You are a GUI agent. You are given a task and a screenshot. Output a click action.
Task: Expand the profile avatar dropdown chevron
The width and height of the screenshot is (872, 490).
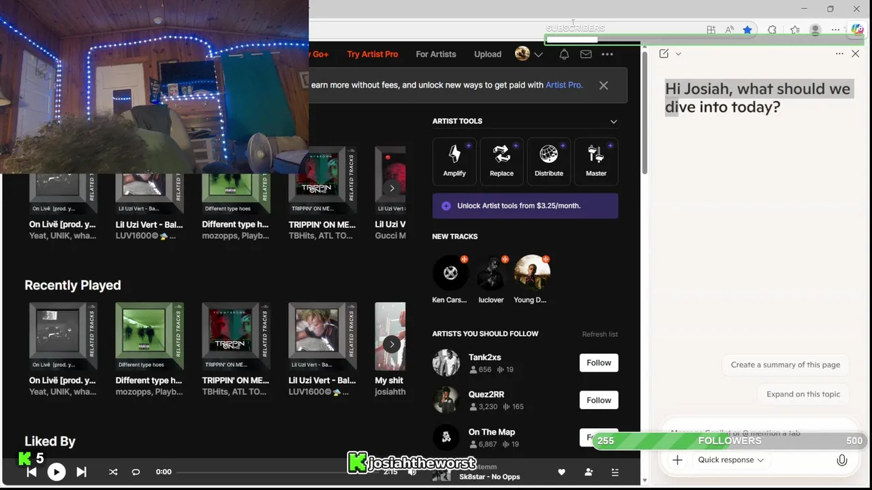(538, 54)
